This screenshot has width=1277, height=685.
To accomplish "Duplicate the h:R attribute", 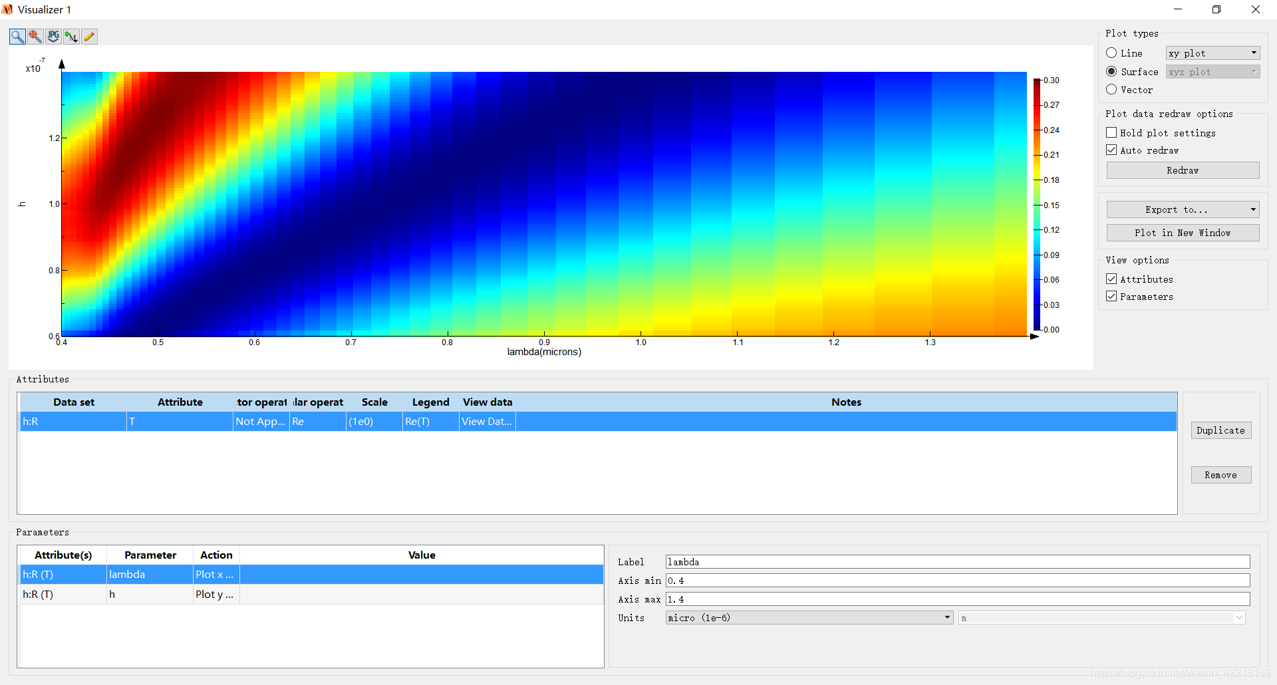I will pyautogui.click(x=1220, y=430).
